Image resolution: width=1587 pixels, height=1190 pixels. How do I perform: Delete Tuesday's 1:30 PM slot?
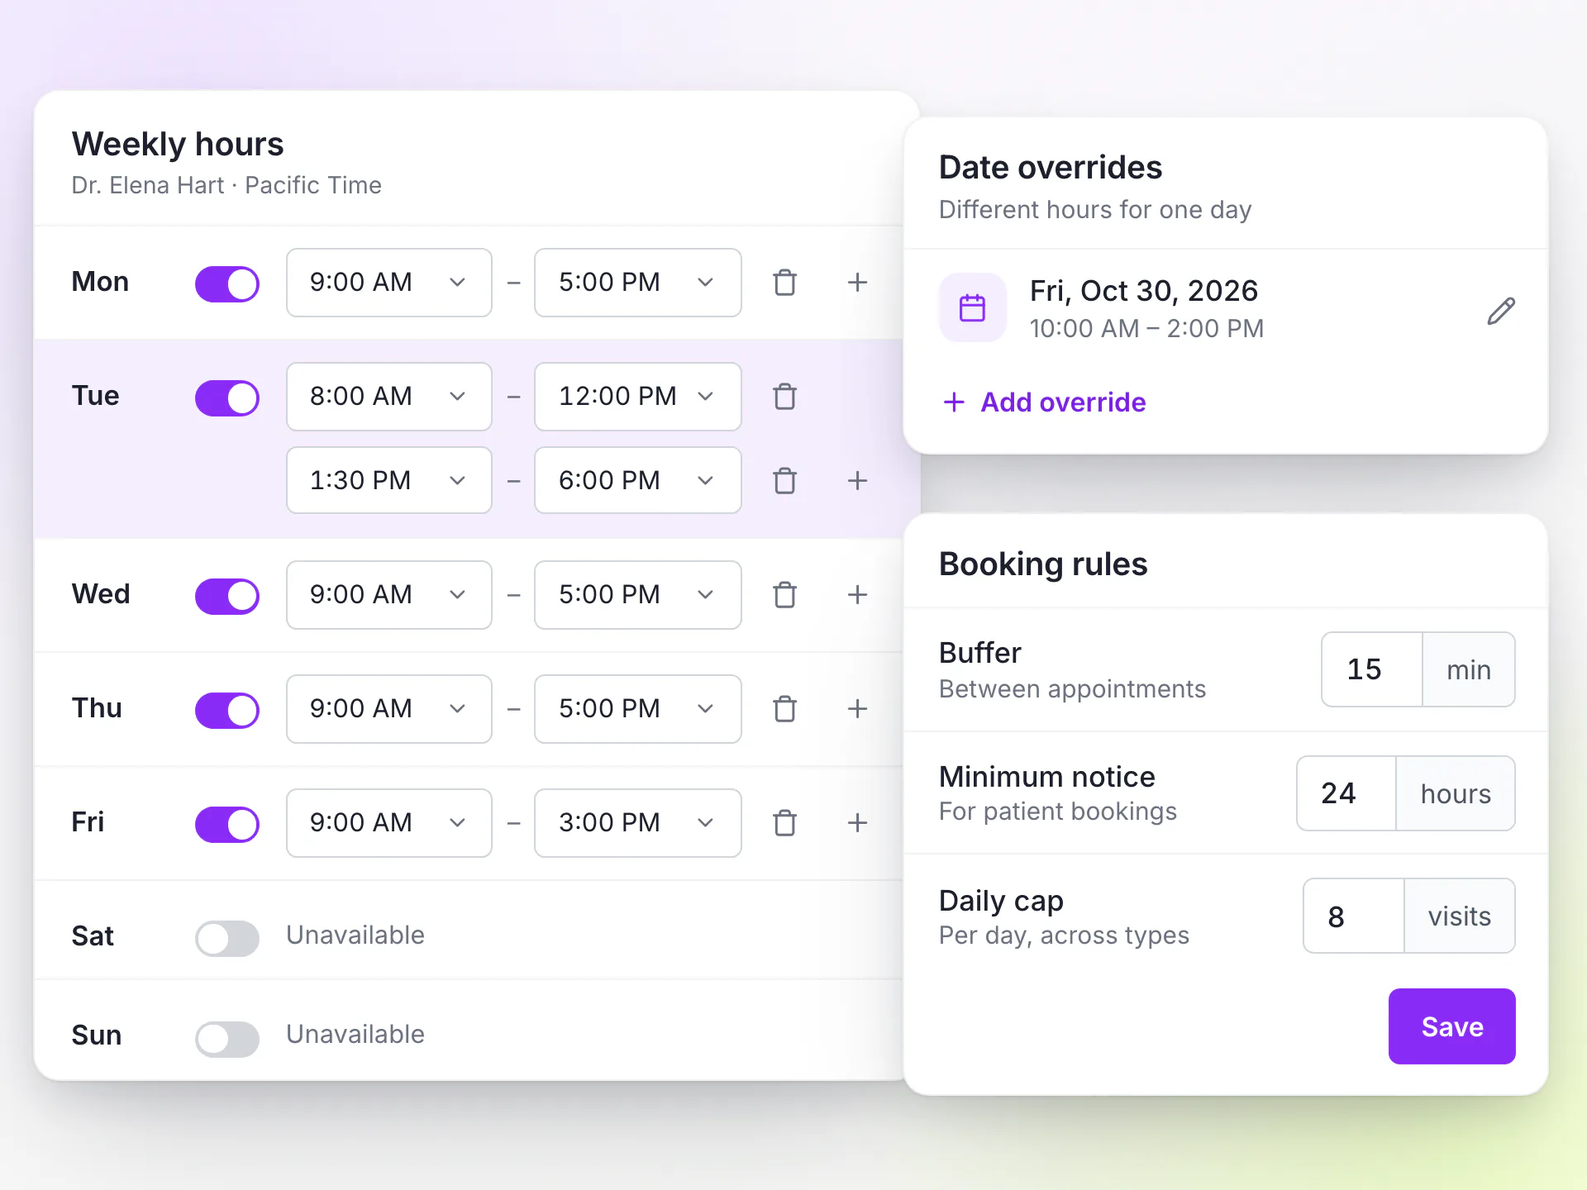coord(784,481)
